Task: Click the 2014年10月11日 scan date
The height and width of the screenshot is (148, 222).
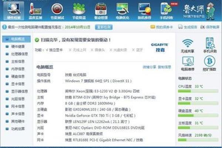Action: tap(77, 27)
